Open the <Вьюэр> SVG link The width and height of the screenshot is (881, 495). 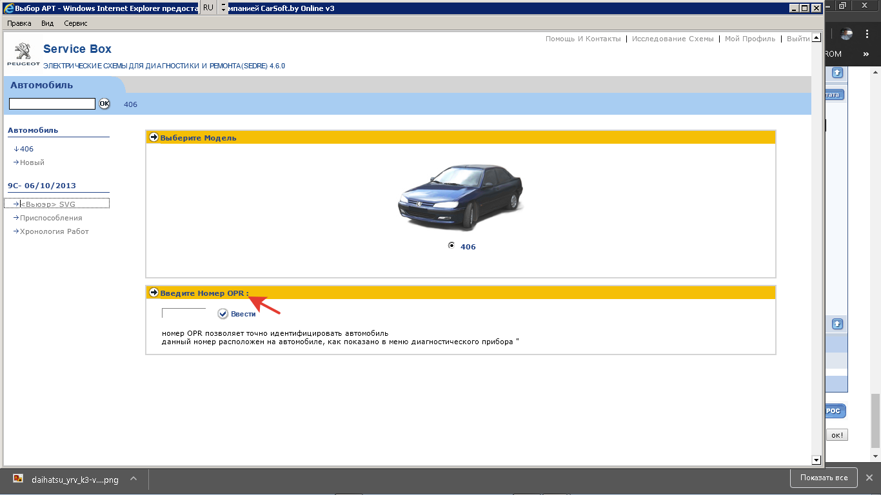[x=48, y=204]
